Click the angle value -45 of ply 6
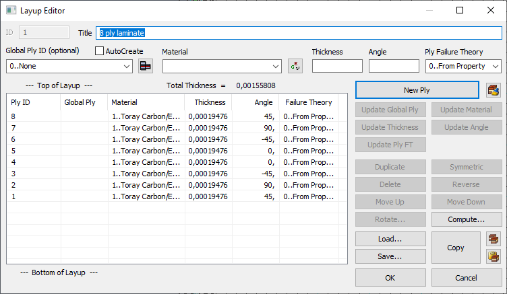 pyautogui.click(x=268, y=139)
